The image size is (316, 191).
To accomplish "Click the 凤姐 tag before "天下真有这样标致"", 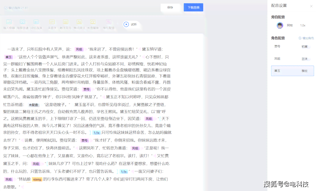I will point(149,119).
